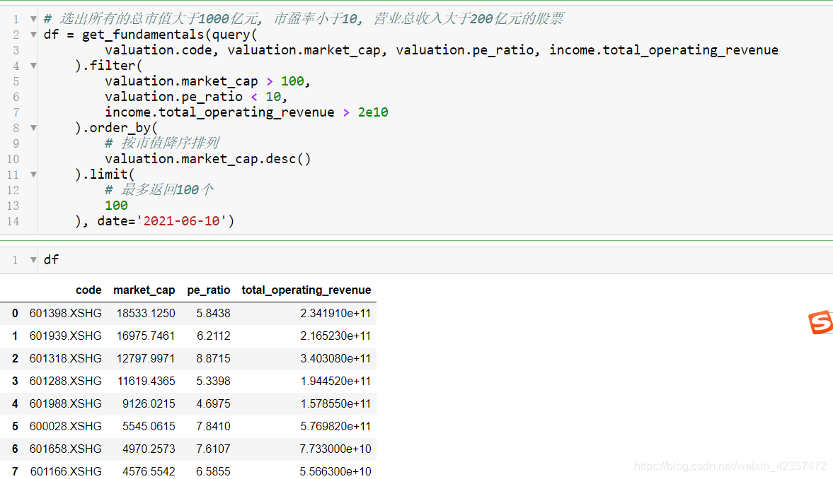Click pe_ratio value 5.3398

(x=213, y=381)
